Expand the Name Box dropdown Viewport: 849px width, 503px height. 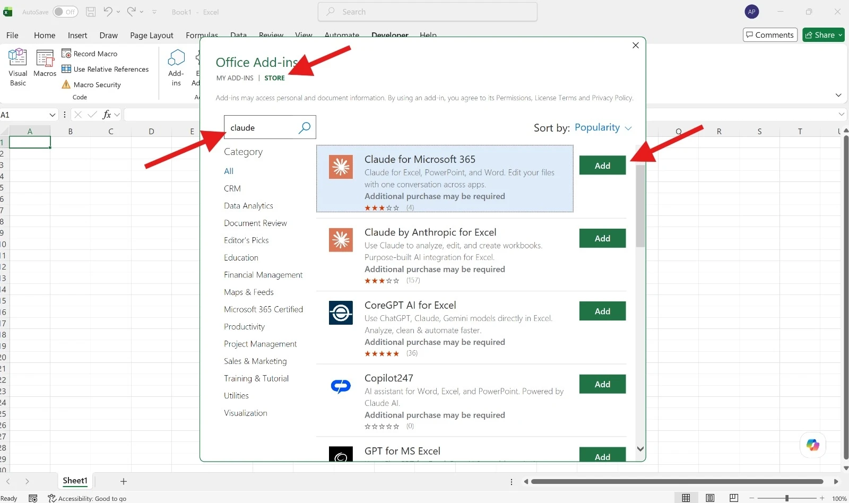tap(53, 115)
